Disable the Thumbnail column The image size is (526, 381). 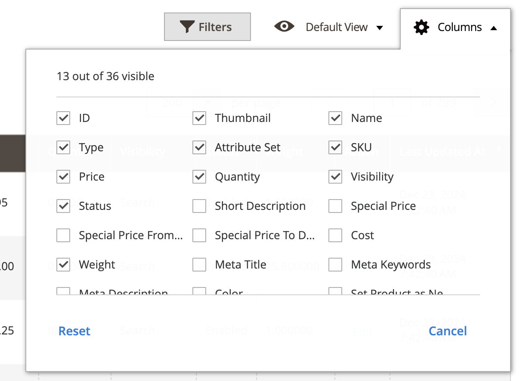(199, 118)
